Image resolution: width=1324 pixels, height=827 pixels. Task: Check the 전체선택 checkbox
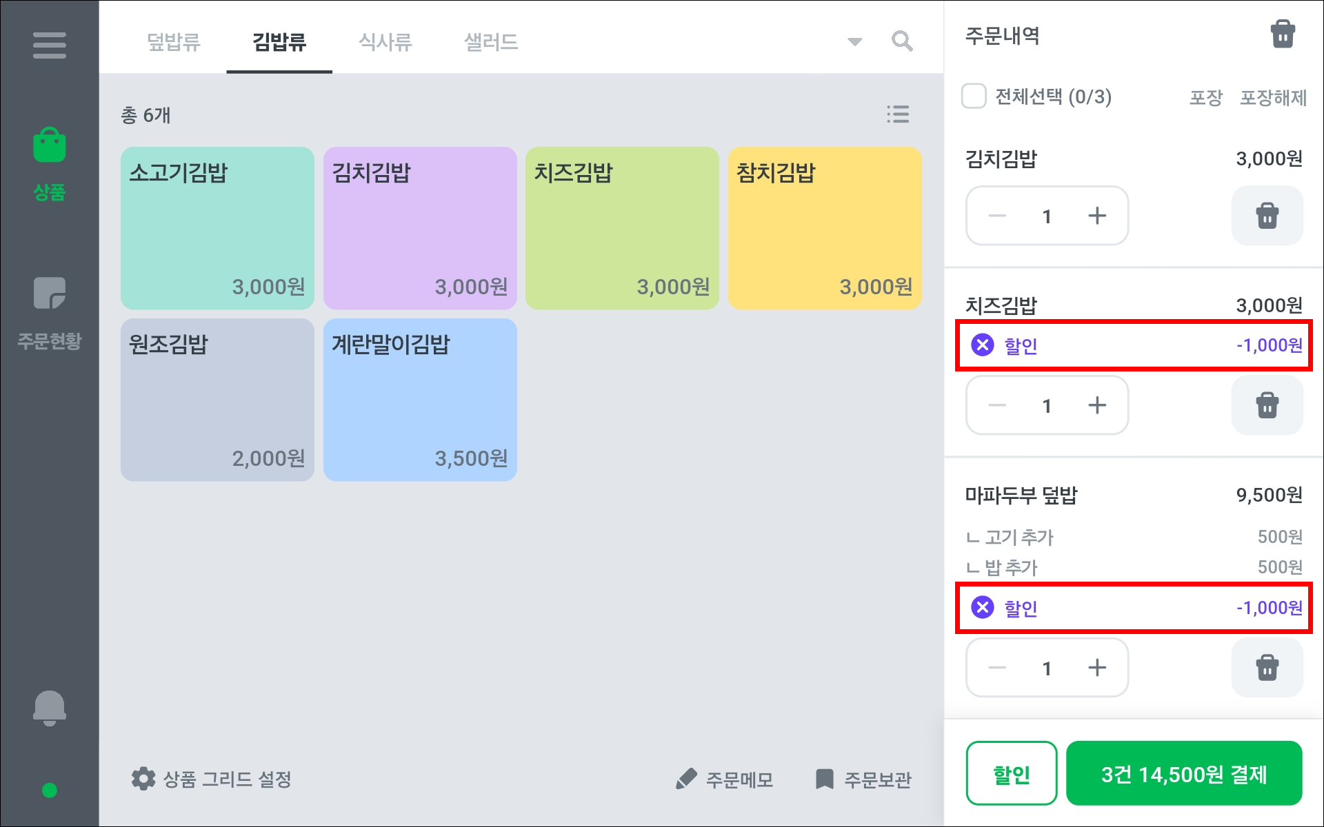(974, 96)
